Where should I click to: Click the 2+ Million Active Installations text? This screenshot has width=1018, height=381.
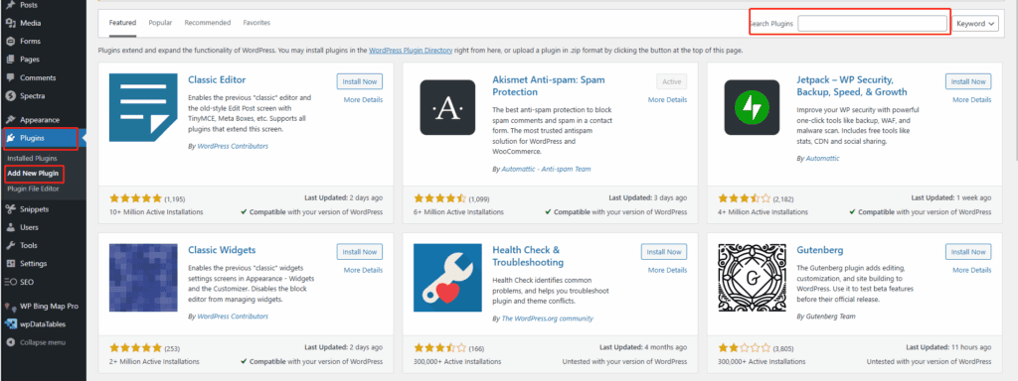(154, 361)
